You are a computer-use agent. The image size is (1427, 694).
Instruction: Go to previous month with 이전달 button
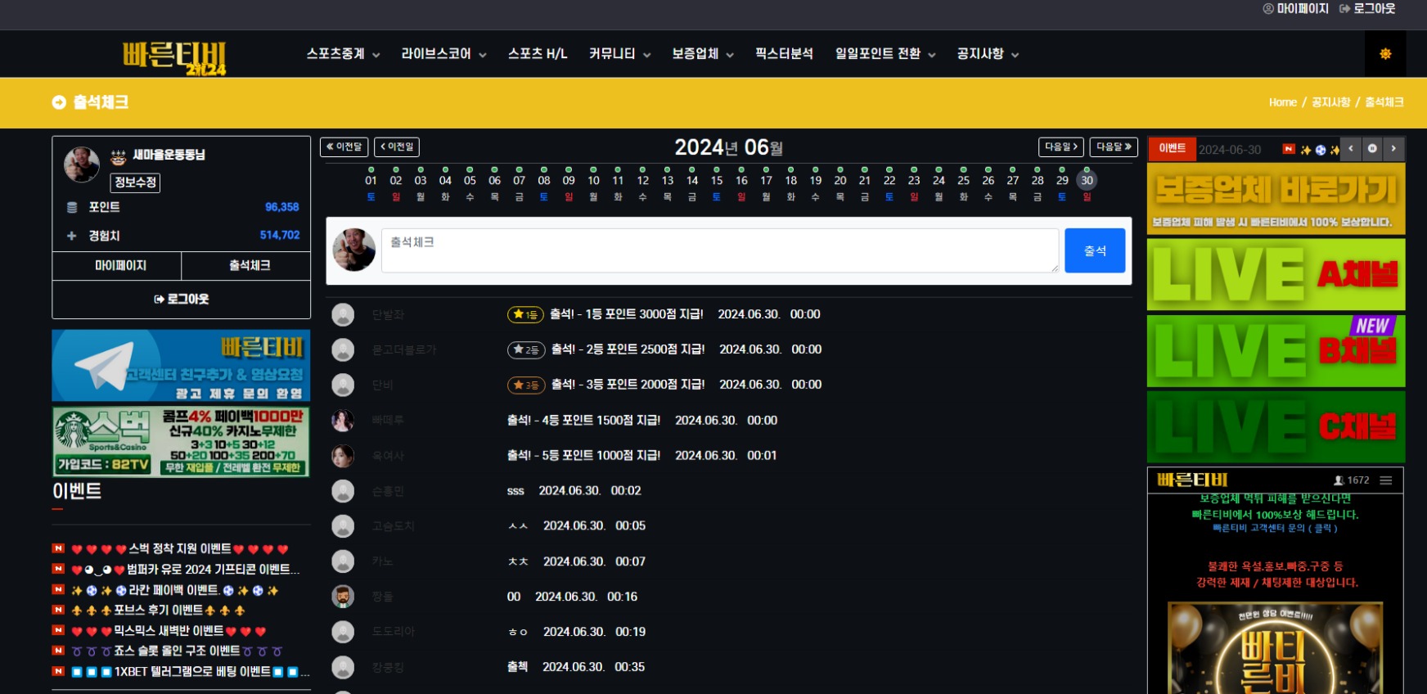[x=344, y=146]
